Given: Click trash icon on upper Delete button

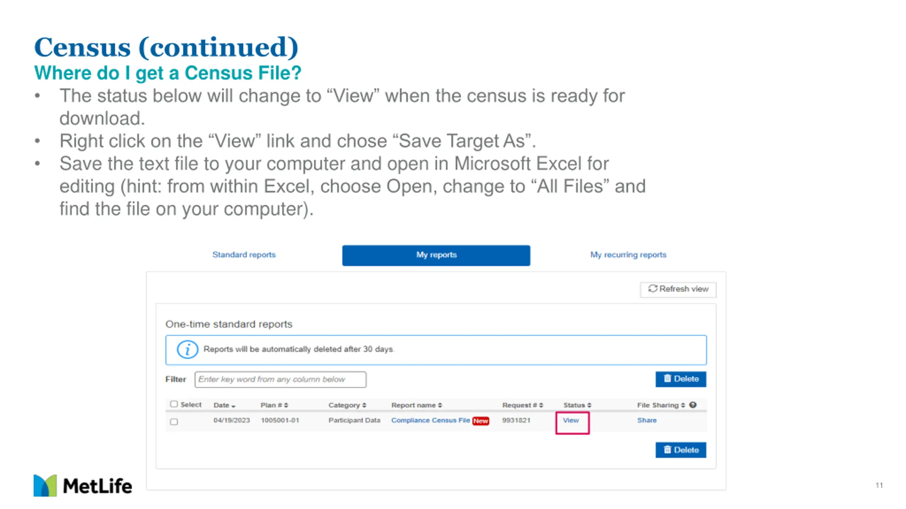Looking at the screenshot, I should coord(667,379).
